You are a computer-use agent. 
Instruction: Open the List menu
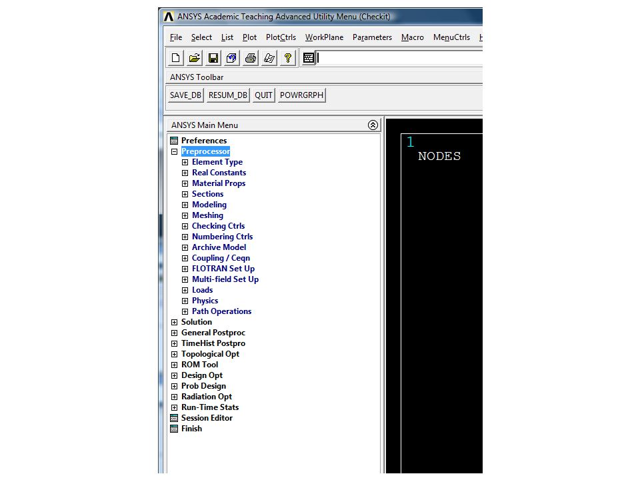227,37
